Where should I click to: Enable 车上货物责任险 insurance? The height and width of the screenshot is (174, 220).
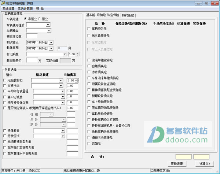89,101
